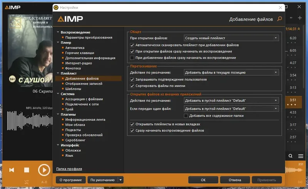
Task: Open the 'Если передан один файл' dropdown
Action: 231,109
